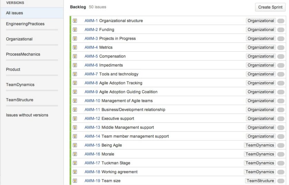Click the icon beside AMM-9 Guiding Coalition
Viewport: 289px width, 185px height.
coord(75,92)
